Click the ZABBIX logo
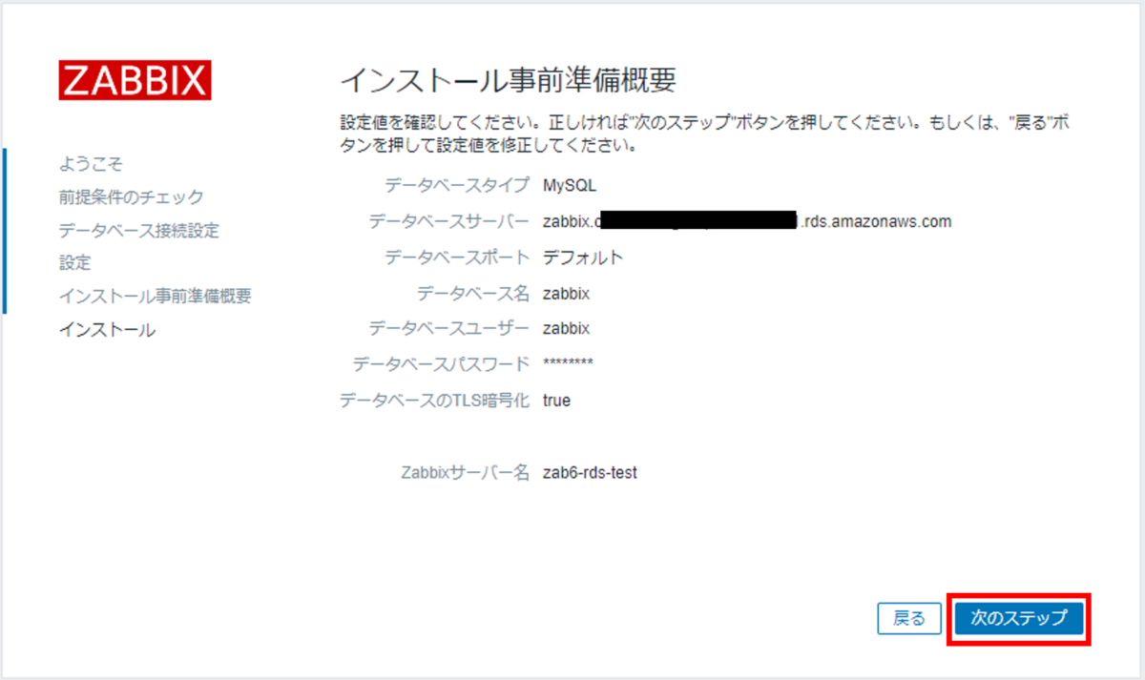 (x=135, y=81)
